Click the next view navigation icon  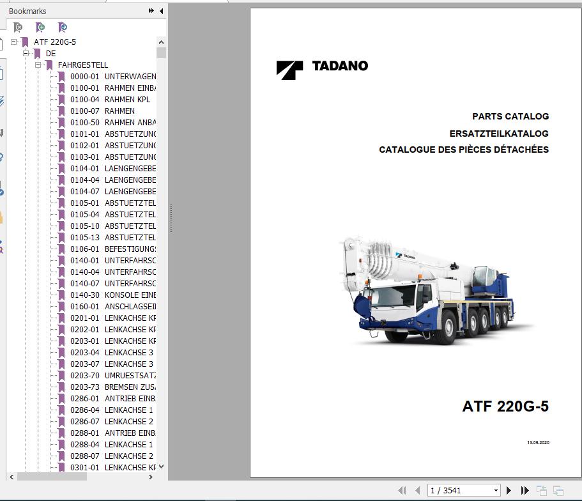pos(558,491)
